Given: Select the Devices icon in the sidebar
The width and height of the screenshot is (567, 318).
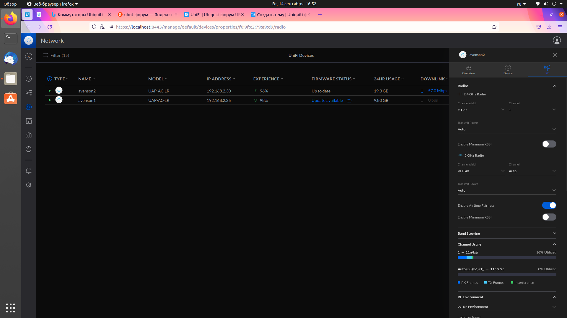Looking at the screenshot, I should point(29,107).
